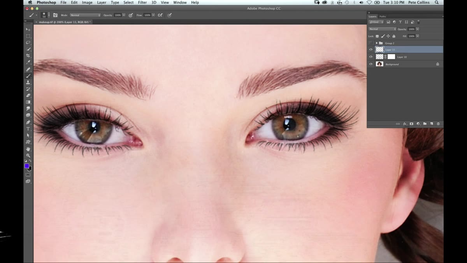The width and height of the screenshot is (467, 263).
Task: Open the brush Opacity slider dropdown
Action: (x=124, y=15)
